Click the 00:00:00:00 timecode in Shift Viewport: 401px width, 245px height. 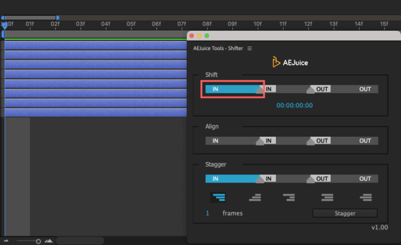[x=294, y=105]
